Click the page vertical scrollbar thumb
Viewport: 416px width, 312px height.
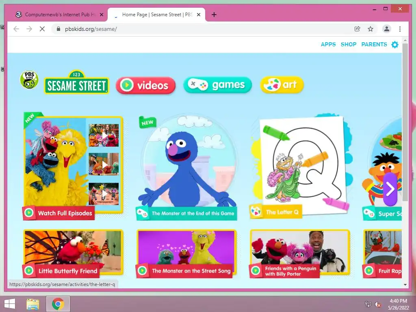405,122
